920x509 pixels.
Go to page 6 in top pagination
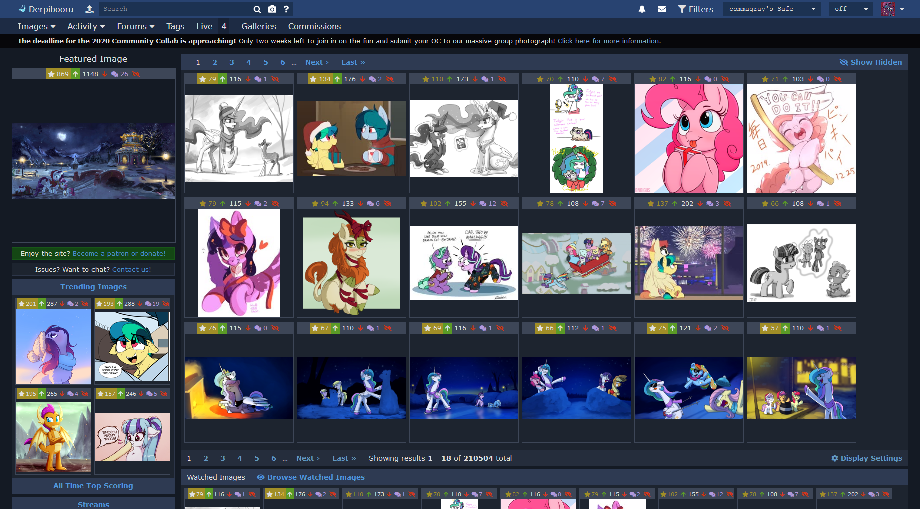point(283,62)
